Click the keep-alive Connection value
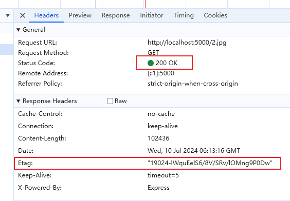Screen dimensions: 290x201 point(162,126)
